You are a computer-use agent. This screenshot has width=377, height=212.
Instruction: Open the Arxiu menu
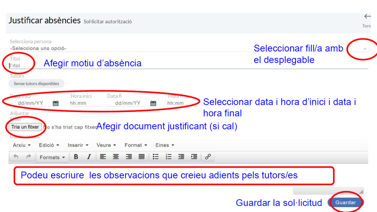tap(22, 145)
